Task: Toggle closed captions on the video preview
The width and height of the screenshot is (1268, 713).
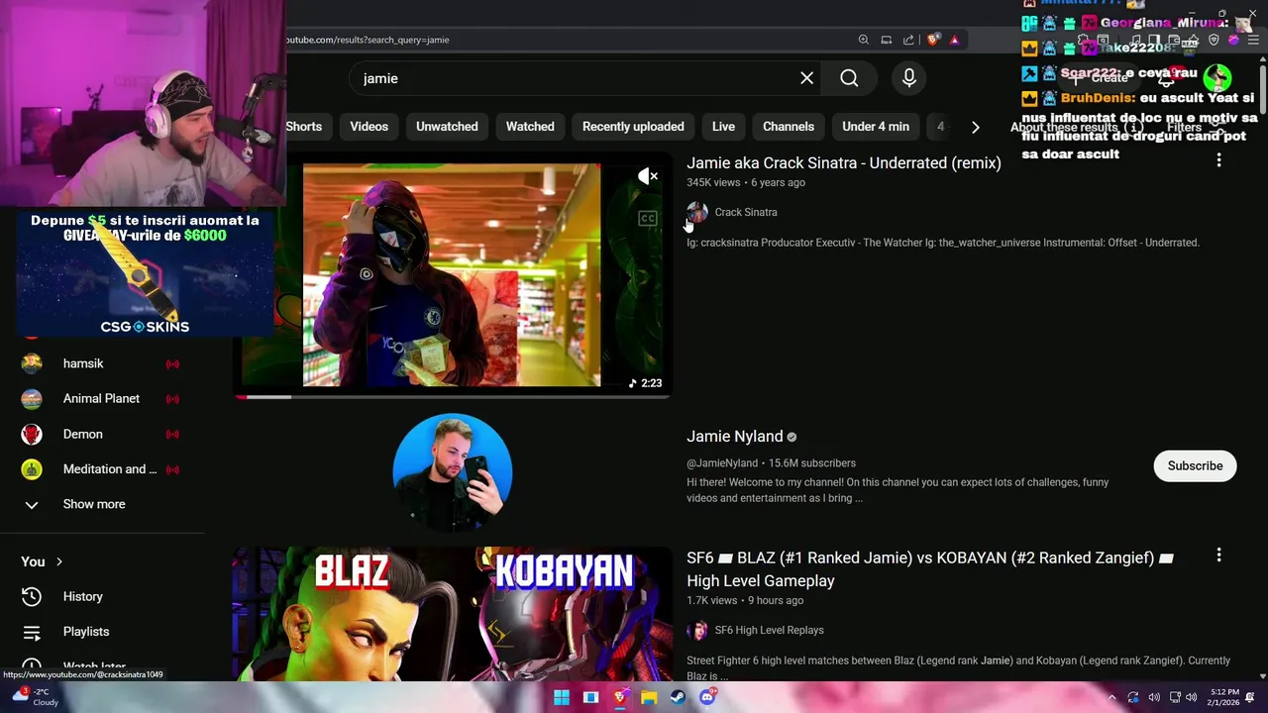Action: click(x=648, y=218)
